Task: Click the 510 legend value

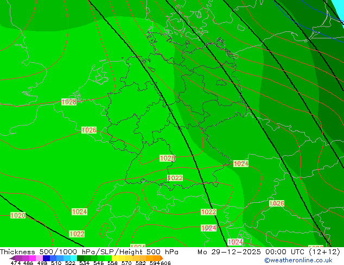Action: (x=56, y=263)
